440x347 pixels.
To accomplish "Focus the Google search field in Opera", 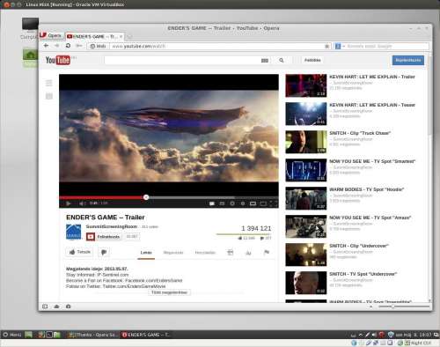I will coord(387,46).
